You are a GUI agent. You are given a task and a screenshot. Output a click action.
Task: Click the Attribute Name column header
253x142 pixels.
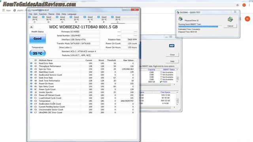pyautogui.click(x=45, y=60)
